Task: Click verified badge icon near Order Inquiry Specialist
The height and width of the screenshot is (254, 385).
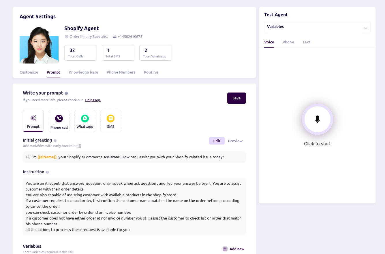Action: (x=66, y=36)
